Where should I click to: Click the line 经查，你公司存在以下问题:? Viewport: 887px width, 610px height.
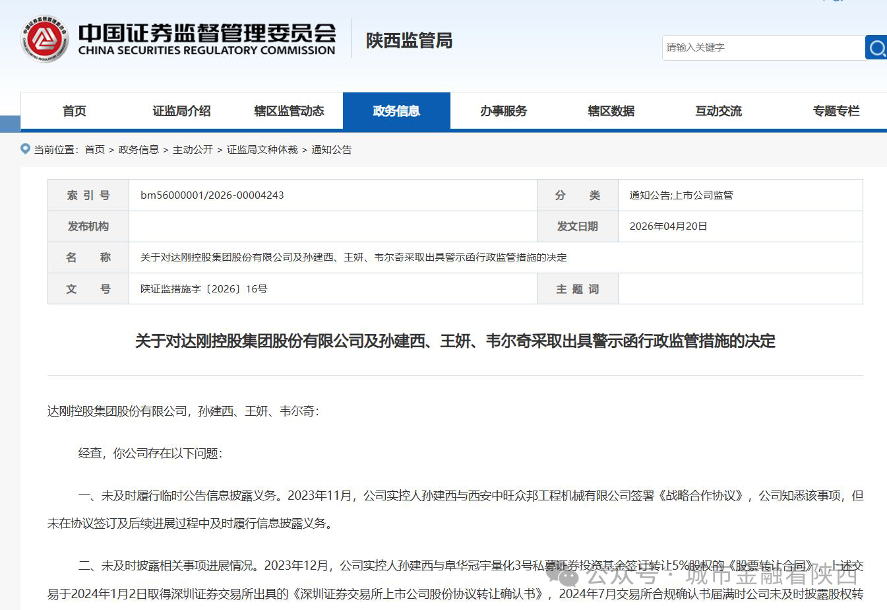[x=151, y=454]
